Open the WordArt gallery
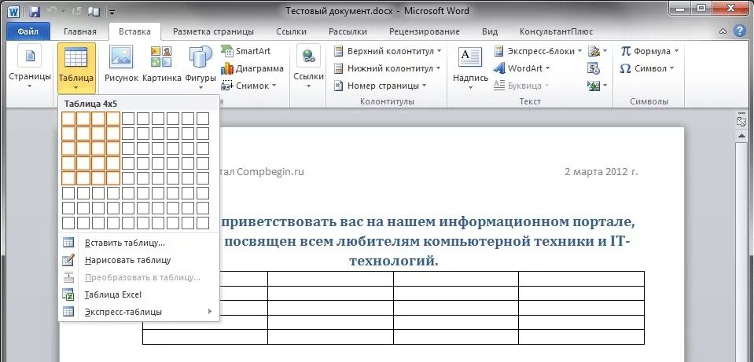754x362 pixels. [x=522, y=68]
